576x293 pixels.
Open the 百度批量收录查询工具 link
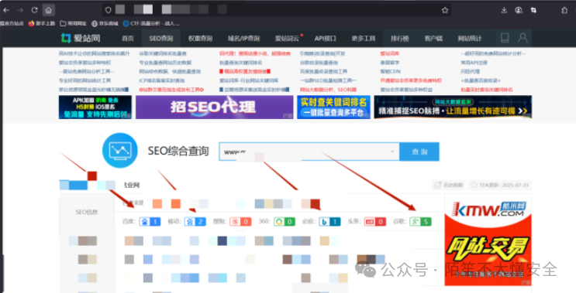[x=323, y=71]
